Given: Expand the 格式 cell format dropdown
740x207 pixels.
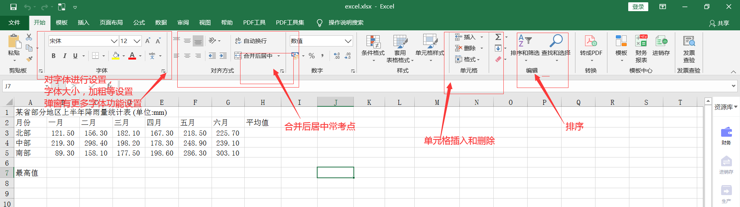Looking at the screenshot, I should coord(478,60).
